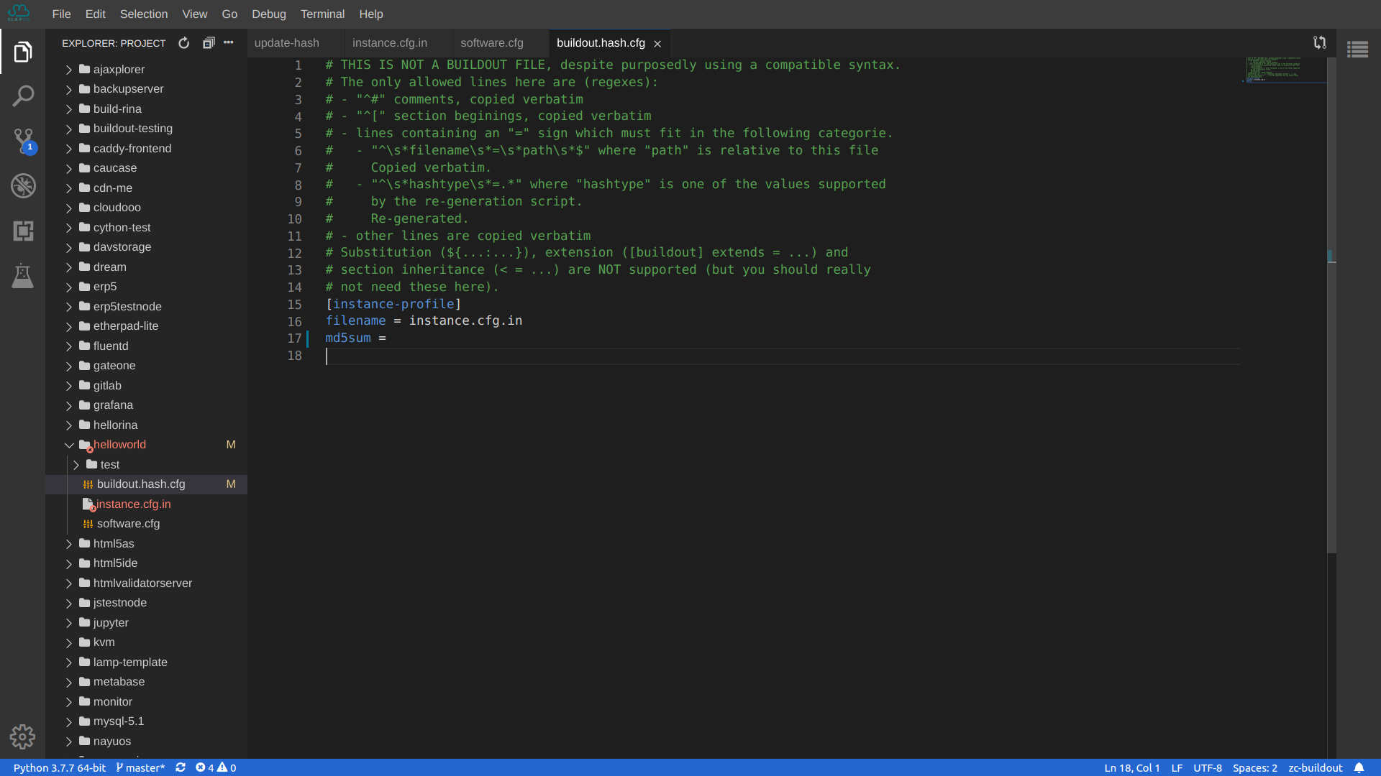Viewport: 1381px width, 776px height.
Task: Open the Help menu
Action: pos(371,14)
